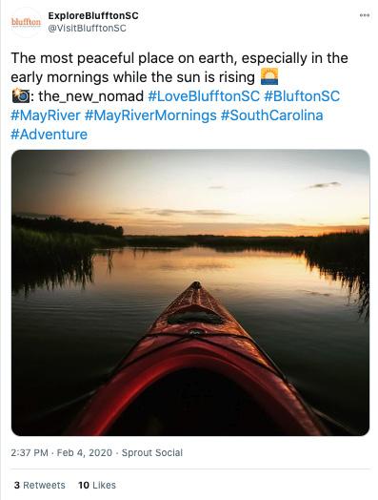Open the three-dot more options menu
This screenshot has height=500, width=378.
tap(365, 15)
